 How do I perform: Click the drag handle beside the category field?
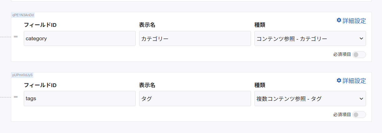(x=16, y=37)
